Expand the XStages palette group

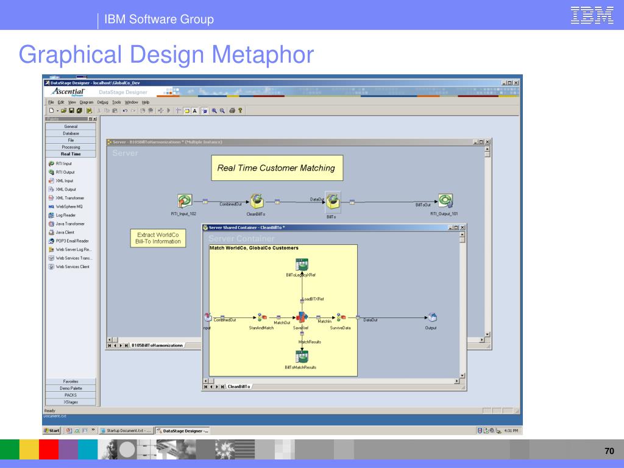[x=71, y=402]
